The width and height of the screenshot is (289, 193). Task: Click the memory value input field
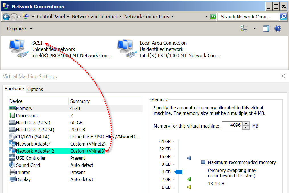232,125
